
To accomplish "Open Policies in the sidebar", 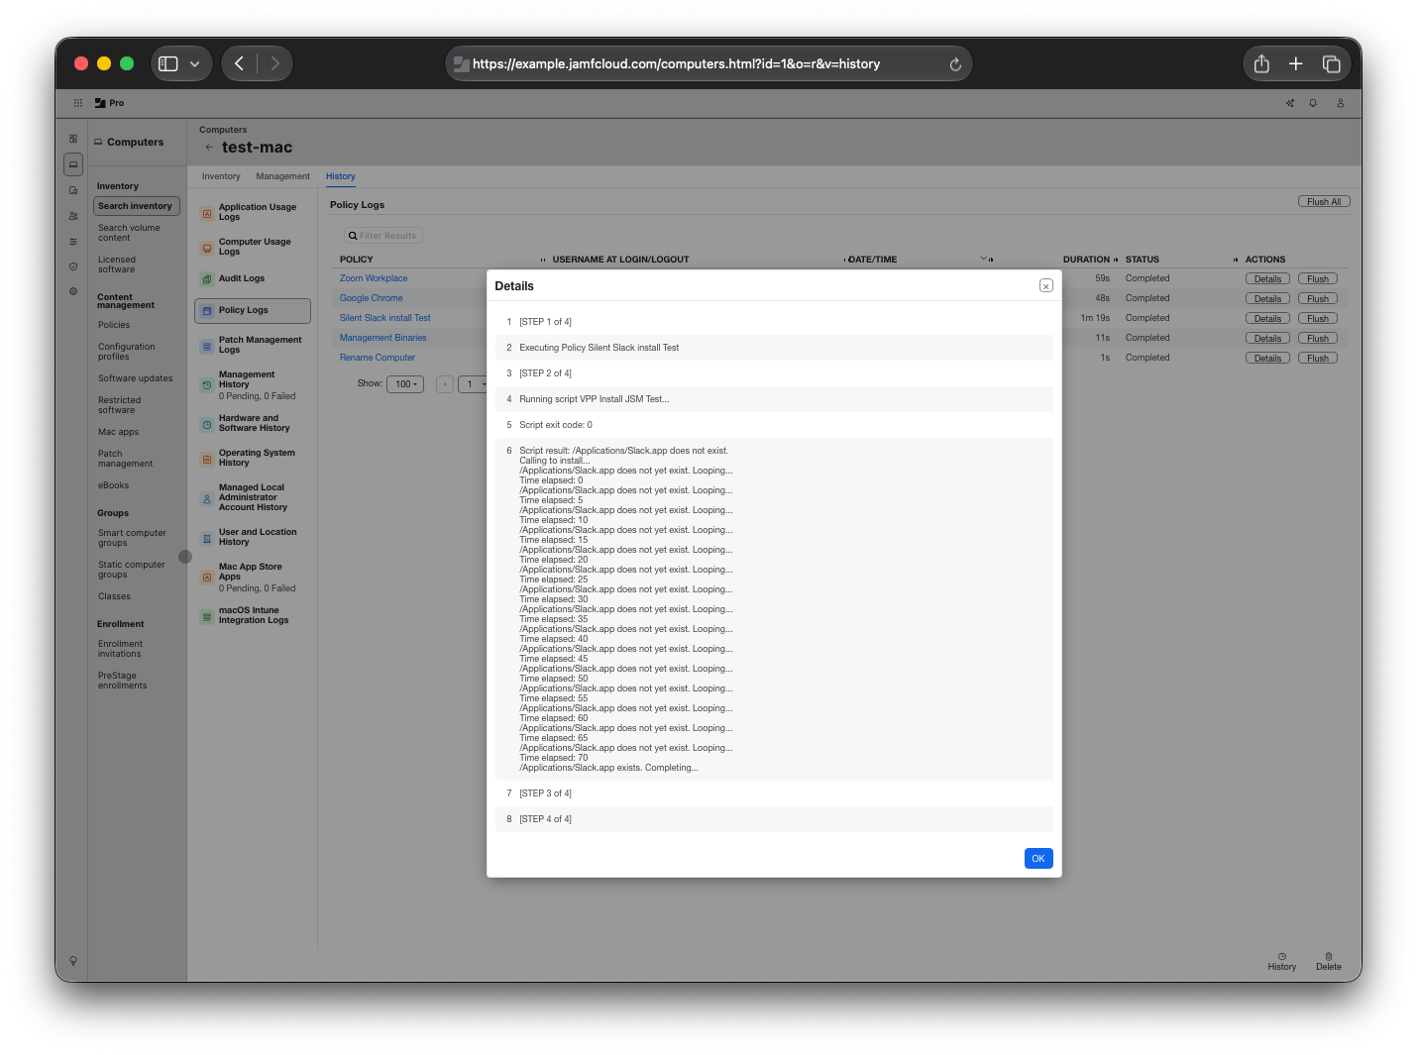I will click(x=114, y=325).
